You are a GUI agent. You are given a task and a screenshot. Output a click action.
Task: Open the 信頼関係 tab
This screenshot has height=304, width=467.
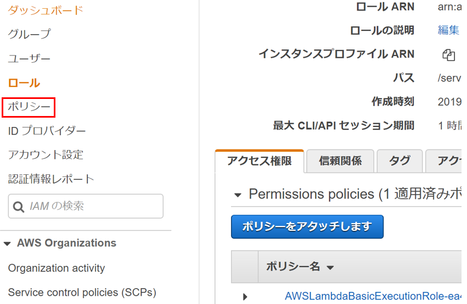[x=340, y=161]
